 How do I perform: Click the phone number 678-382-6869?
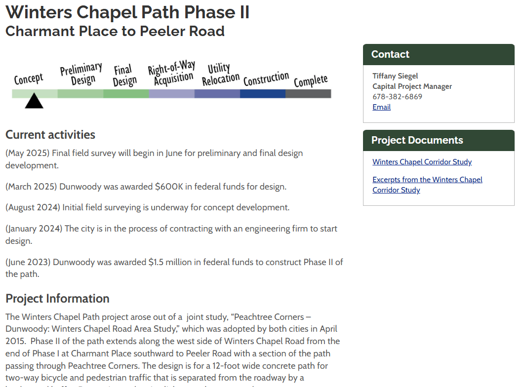(x=398, y=97)
